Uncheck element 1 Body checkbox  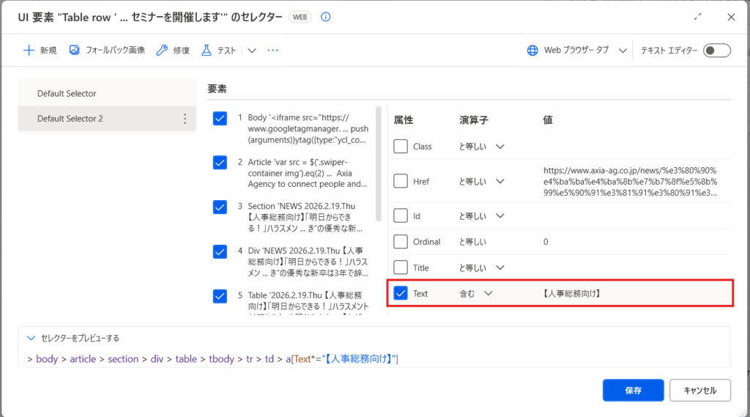pyautogui.click(x=220, y=119)
